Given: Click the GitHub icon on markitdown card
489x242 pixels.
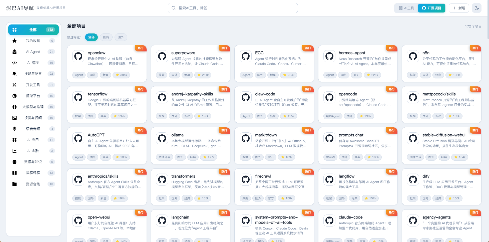Looking at the screenshot, I should click(246, 138).
